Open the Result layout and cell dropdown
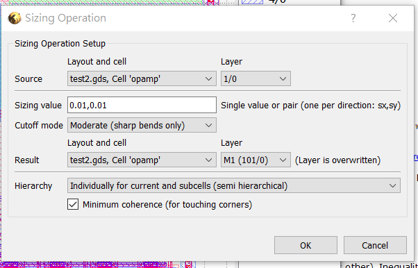 click(142, 160)
